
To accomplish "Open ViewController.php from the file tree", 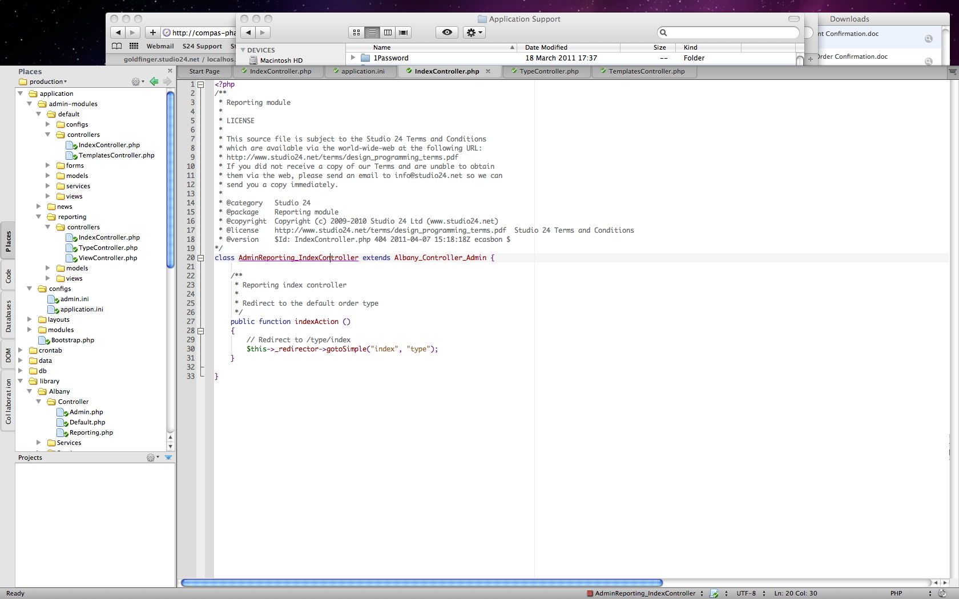I will click(107, 258).
